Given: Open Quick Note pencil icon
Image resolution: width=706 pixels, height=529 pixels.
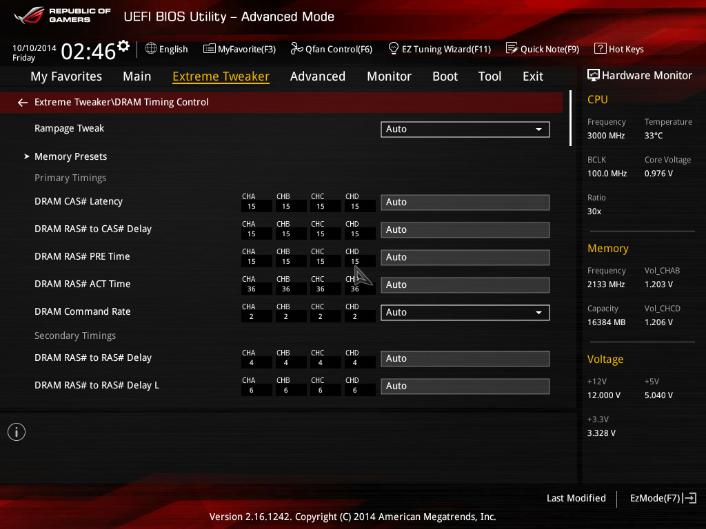Looking at the screenshot, I should (512, 48).
